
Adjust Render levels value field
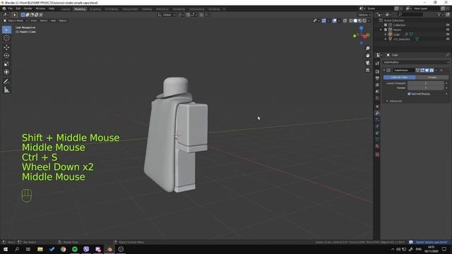[x=425, y=87]
